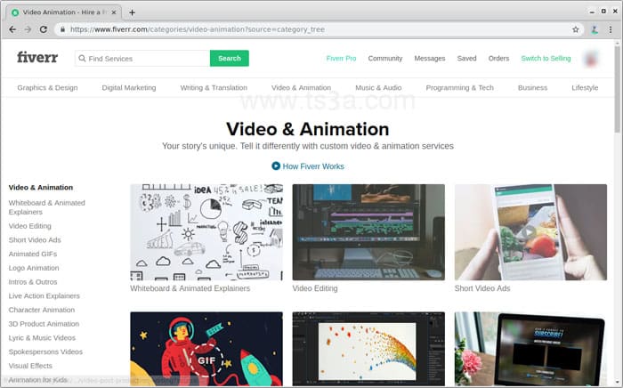Viewport: 623px width, 388px height.
Task: Open Saved items
Action: coord(466,59)
